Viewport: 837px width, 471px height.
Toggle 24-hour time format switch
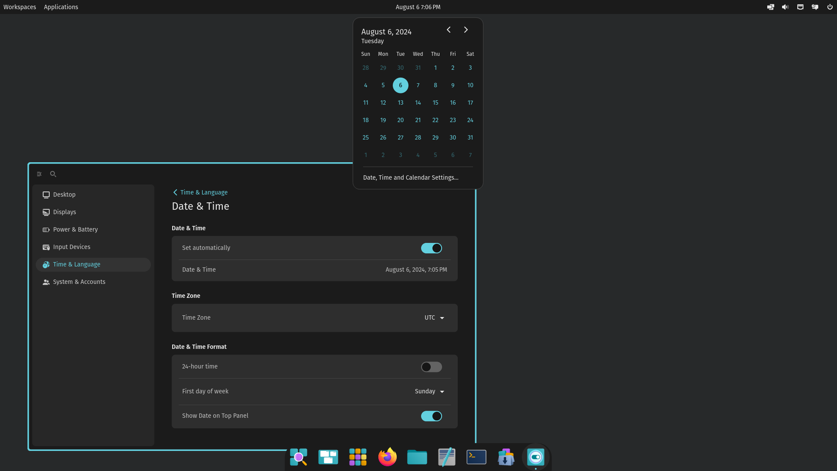431,366
